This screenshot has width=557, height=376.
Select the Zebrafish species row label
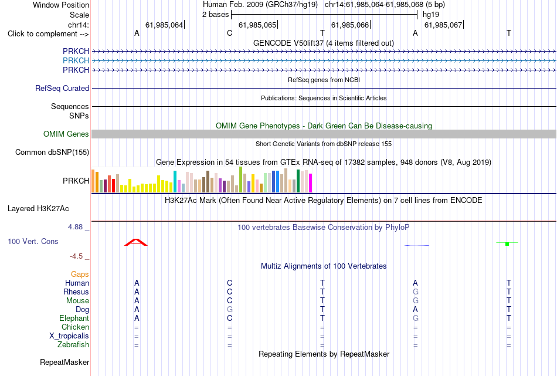73,344
